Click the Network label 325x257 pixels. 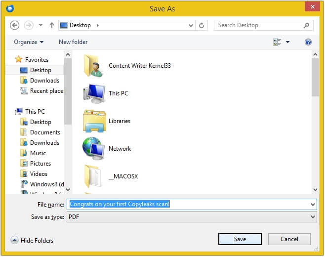point(120,149)
